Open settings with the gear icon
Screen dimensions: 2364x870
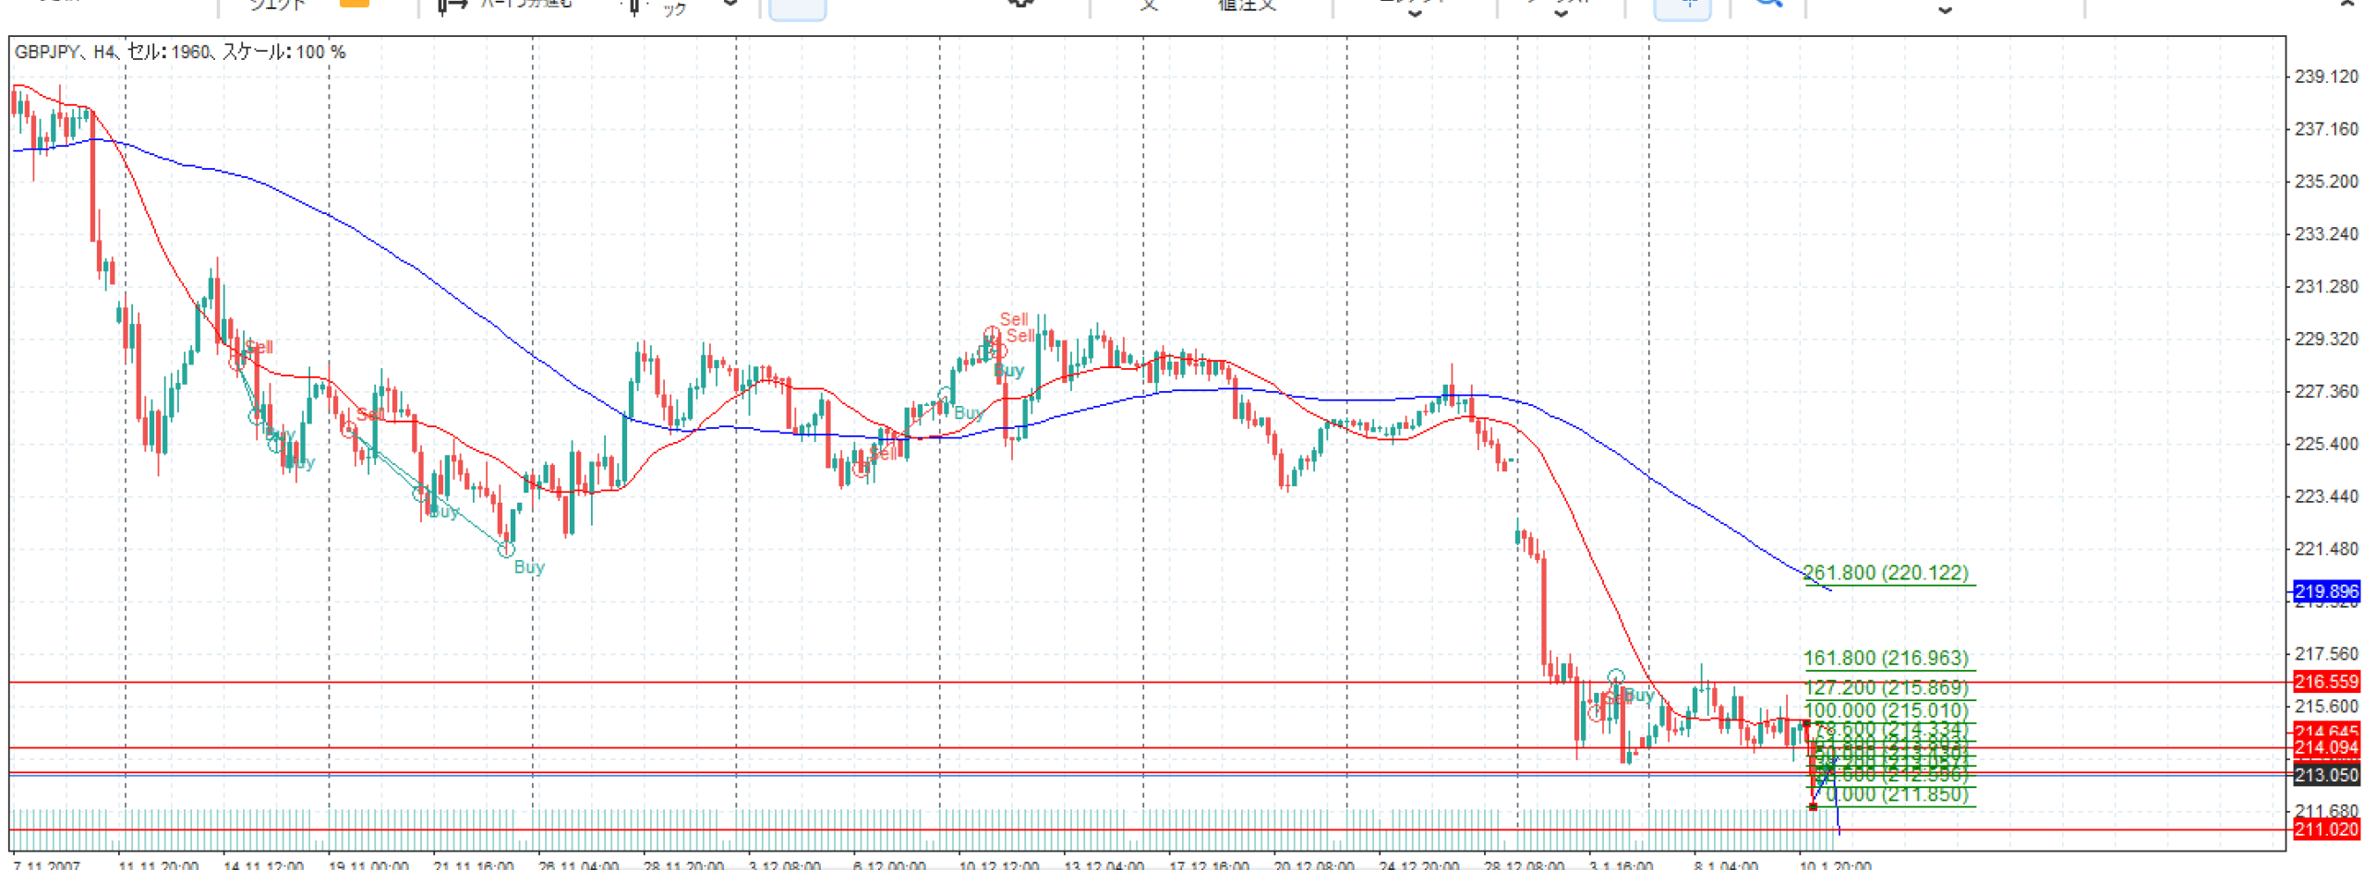[x=1019, y=4]
